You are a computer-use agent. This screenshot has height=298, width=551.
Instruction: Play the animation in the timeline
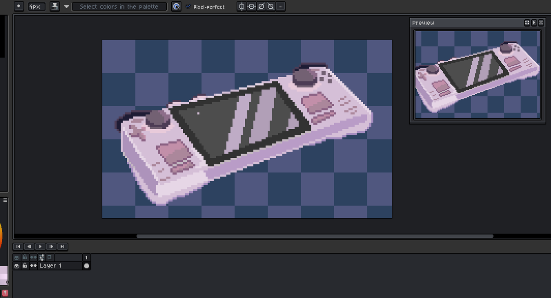tap(40, 246)
